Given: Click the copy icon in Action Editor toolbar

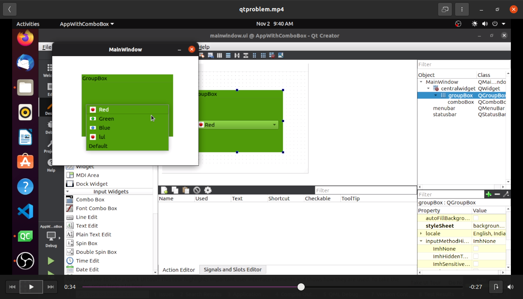Looking at the screenshot, I should 175,190.
